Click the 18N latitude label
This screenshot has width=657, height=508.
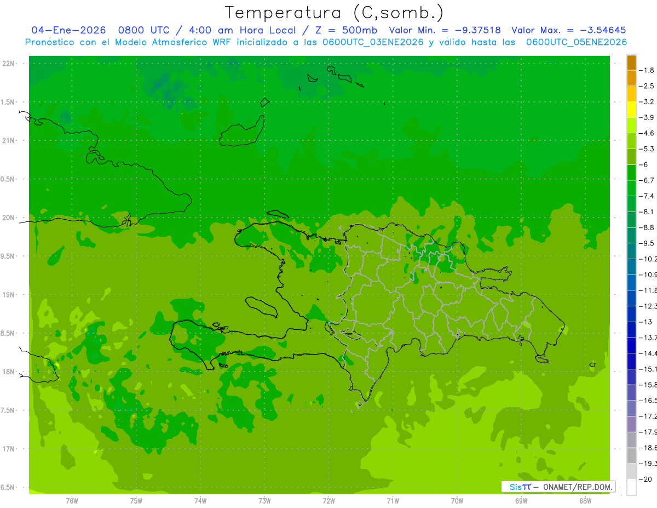[9, 372]
